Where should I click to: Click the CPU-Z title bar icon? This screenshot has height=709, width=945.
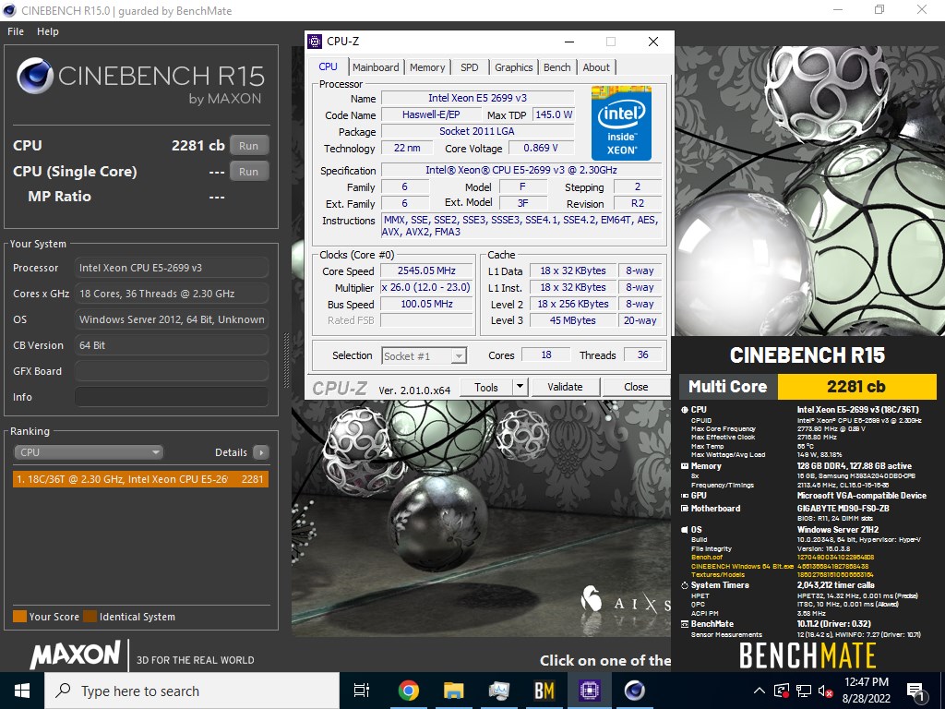[315, 41]
